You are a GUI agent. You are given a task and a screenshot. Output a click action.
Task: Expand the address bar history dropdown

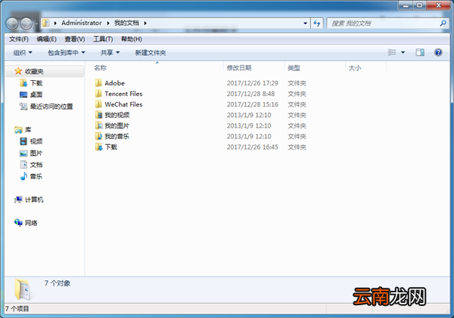pyautogui.click(x=305, y=23)
